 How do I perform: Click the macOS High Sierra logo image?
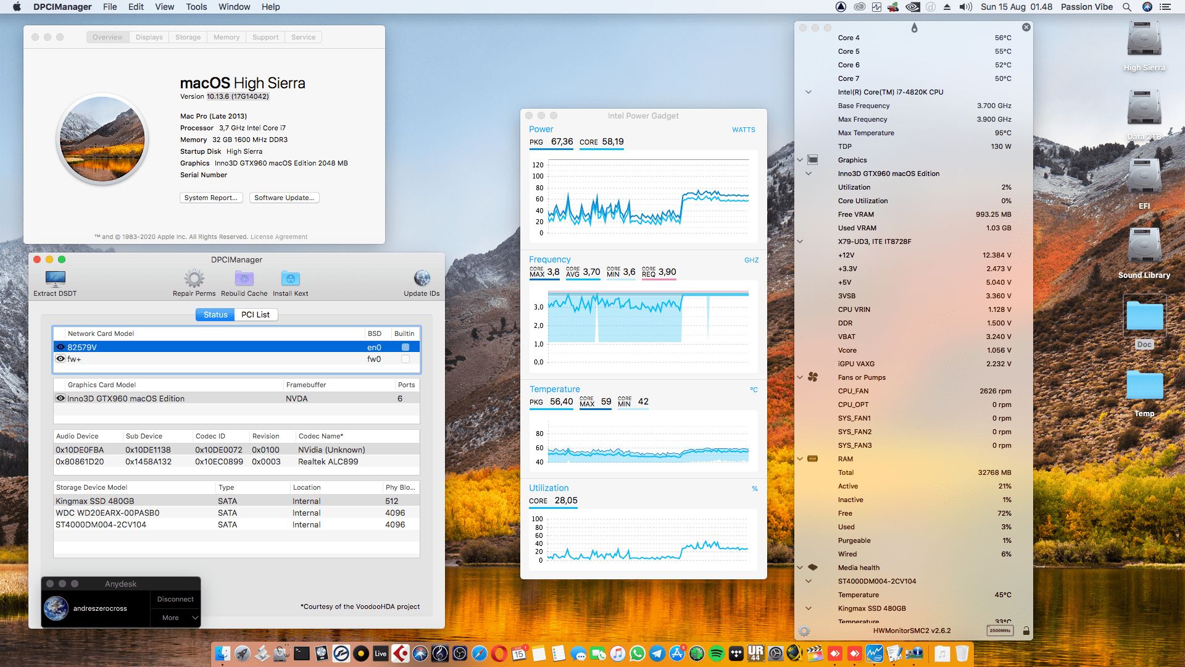[x=102, y=139]
